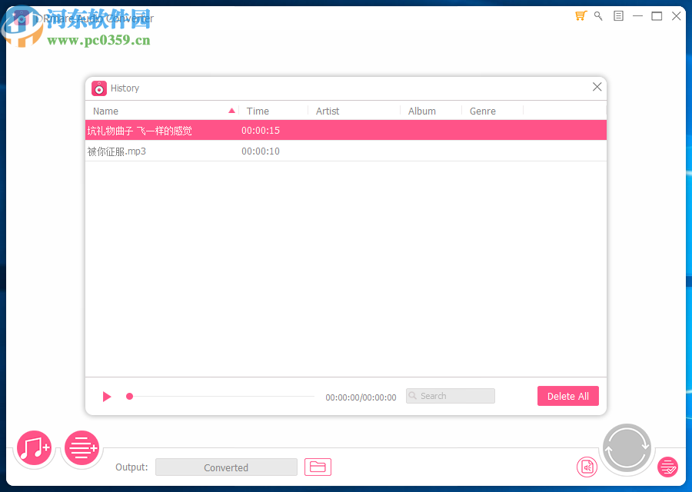Select the 坑礼物曲子 history entry
Screen dimensions: 692x492
[x=231, y=130]
